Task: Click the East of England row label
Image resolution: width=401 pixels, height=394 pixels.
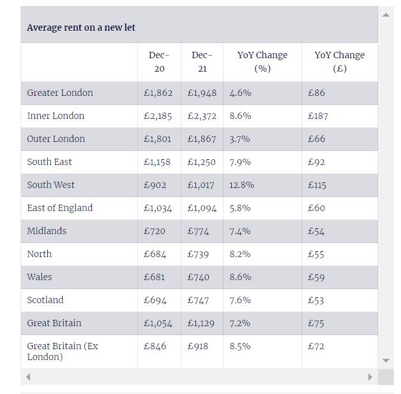Action: pos(60,208)
